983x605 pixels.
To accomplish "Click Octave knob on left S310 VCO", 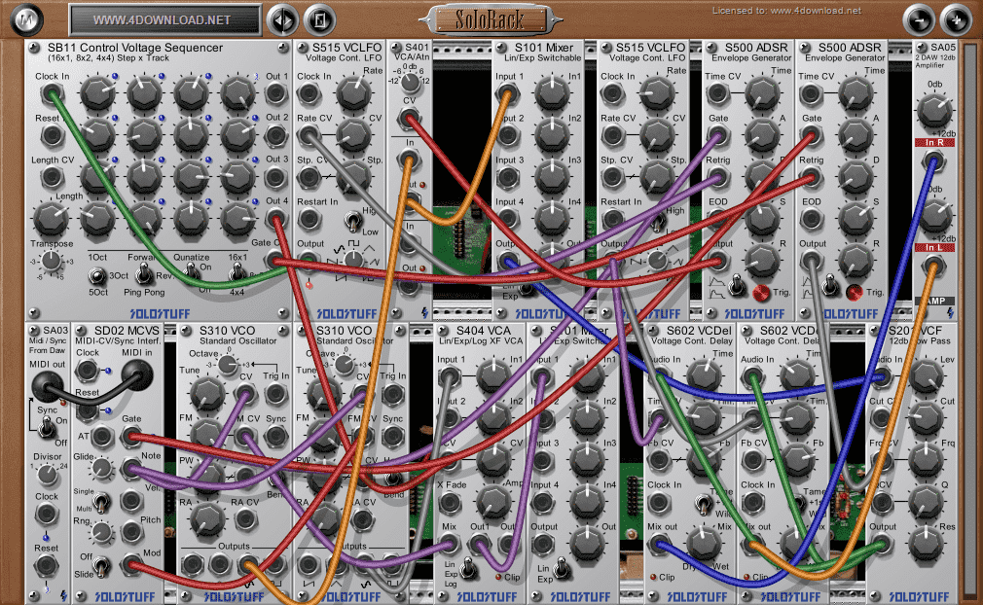I will 228,364.
